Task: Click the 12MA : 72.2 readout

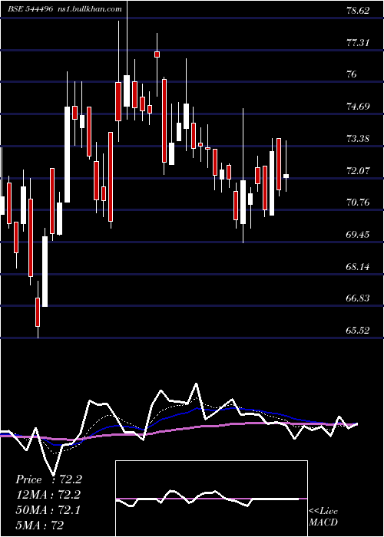Action: 48,495
